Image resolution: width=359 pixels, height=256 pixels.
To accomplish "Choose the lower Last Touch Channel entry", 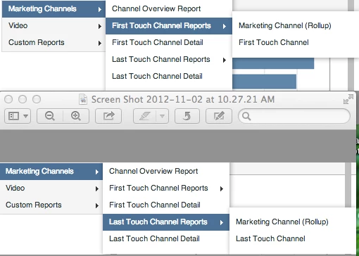I will [270, 238].
